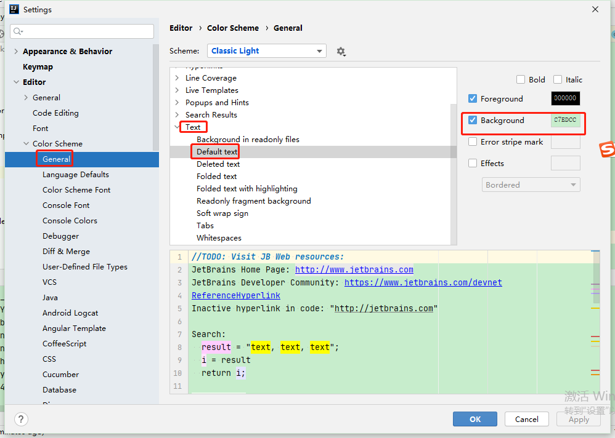Uncheck the Foreground checkbox
Screen dimensions: 615x438
[x=473, y=98]
